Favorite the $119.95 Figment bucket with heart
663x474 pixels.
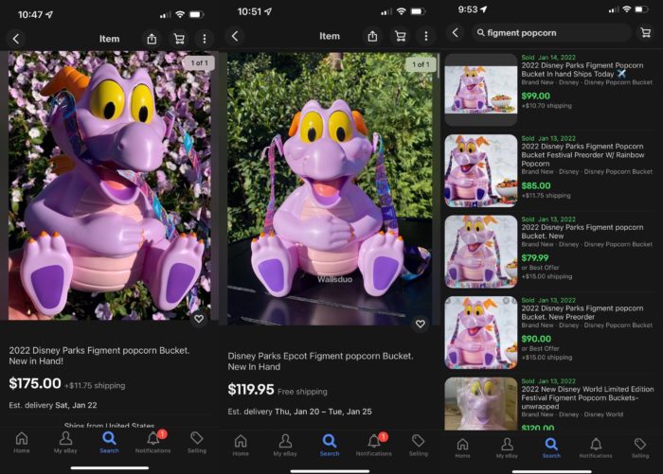click(x=421, y=324)
